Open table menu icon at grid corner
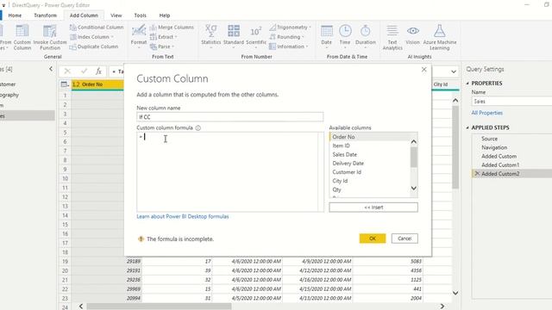This screenshot has height=310, width=552. coord(65,84)
